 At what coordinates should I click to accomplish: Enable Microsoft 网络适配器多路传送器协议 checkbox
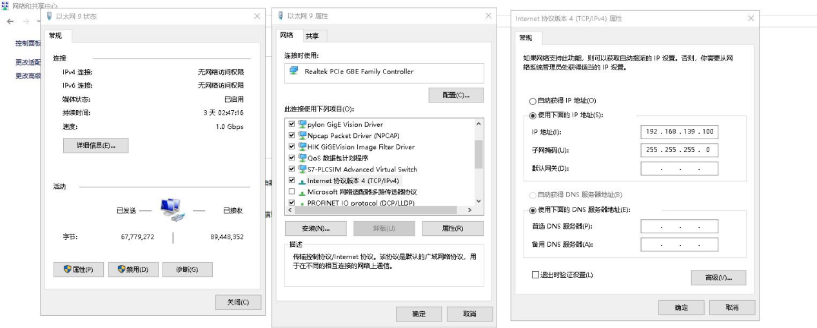(x=292, y=192)
